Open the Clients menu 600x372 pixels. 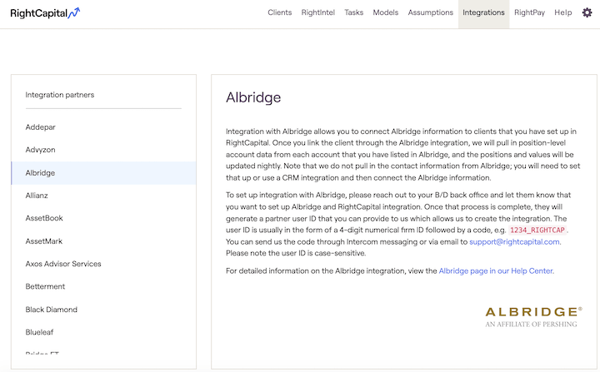tap(280, 12)
